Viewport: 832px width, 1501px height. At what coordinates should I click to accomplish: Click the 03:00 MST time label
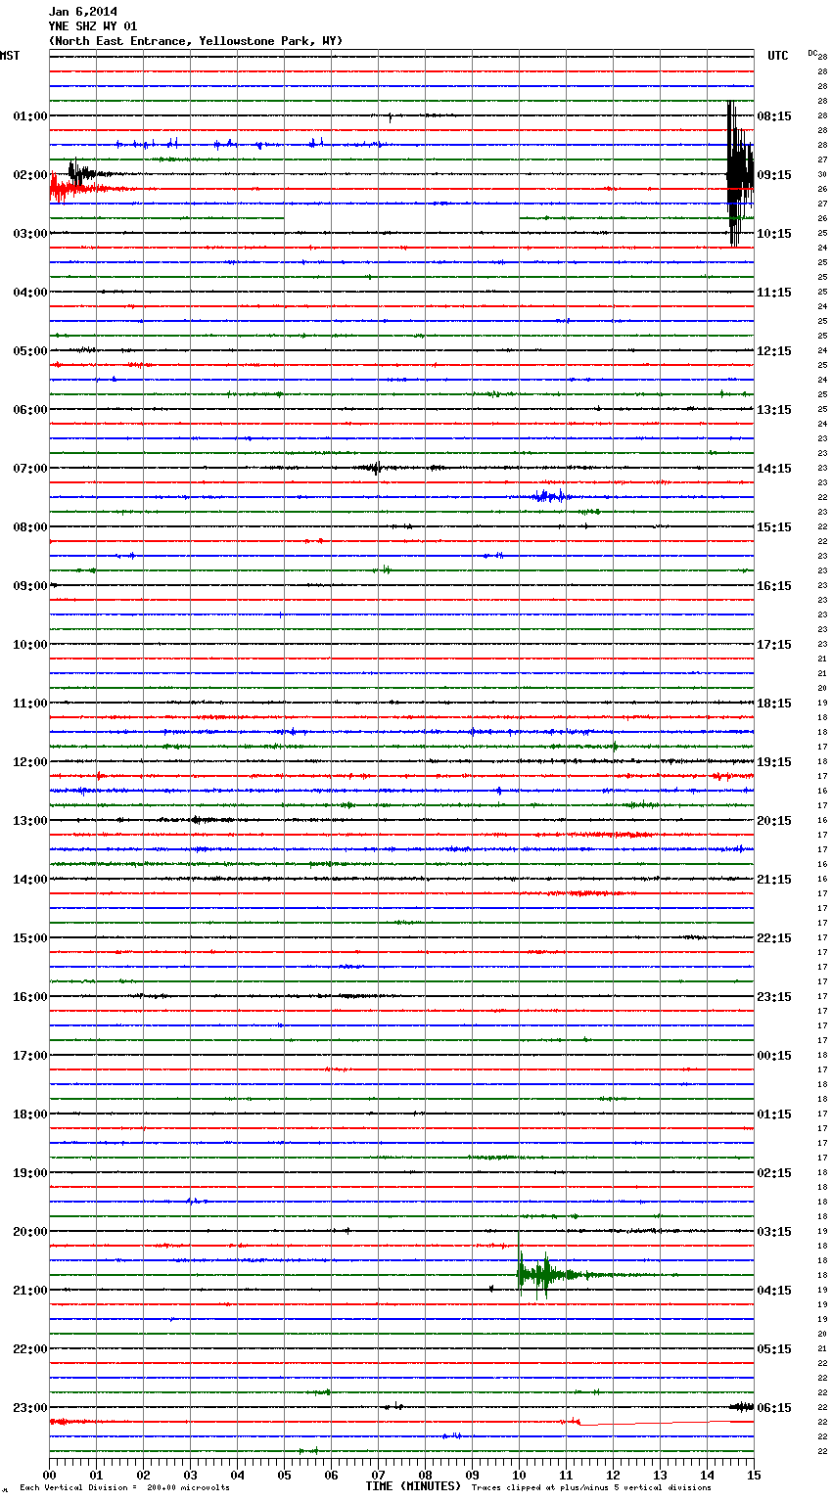tap(29, 234)
